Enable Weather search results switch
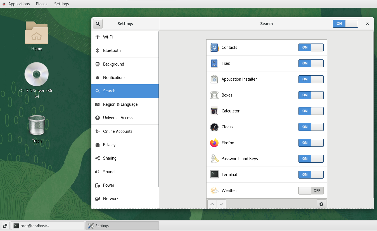 click(x=311, y=191)
